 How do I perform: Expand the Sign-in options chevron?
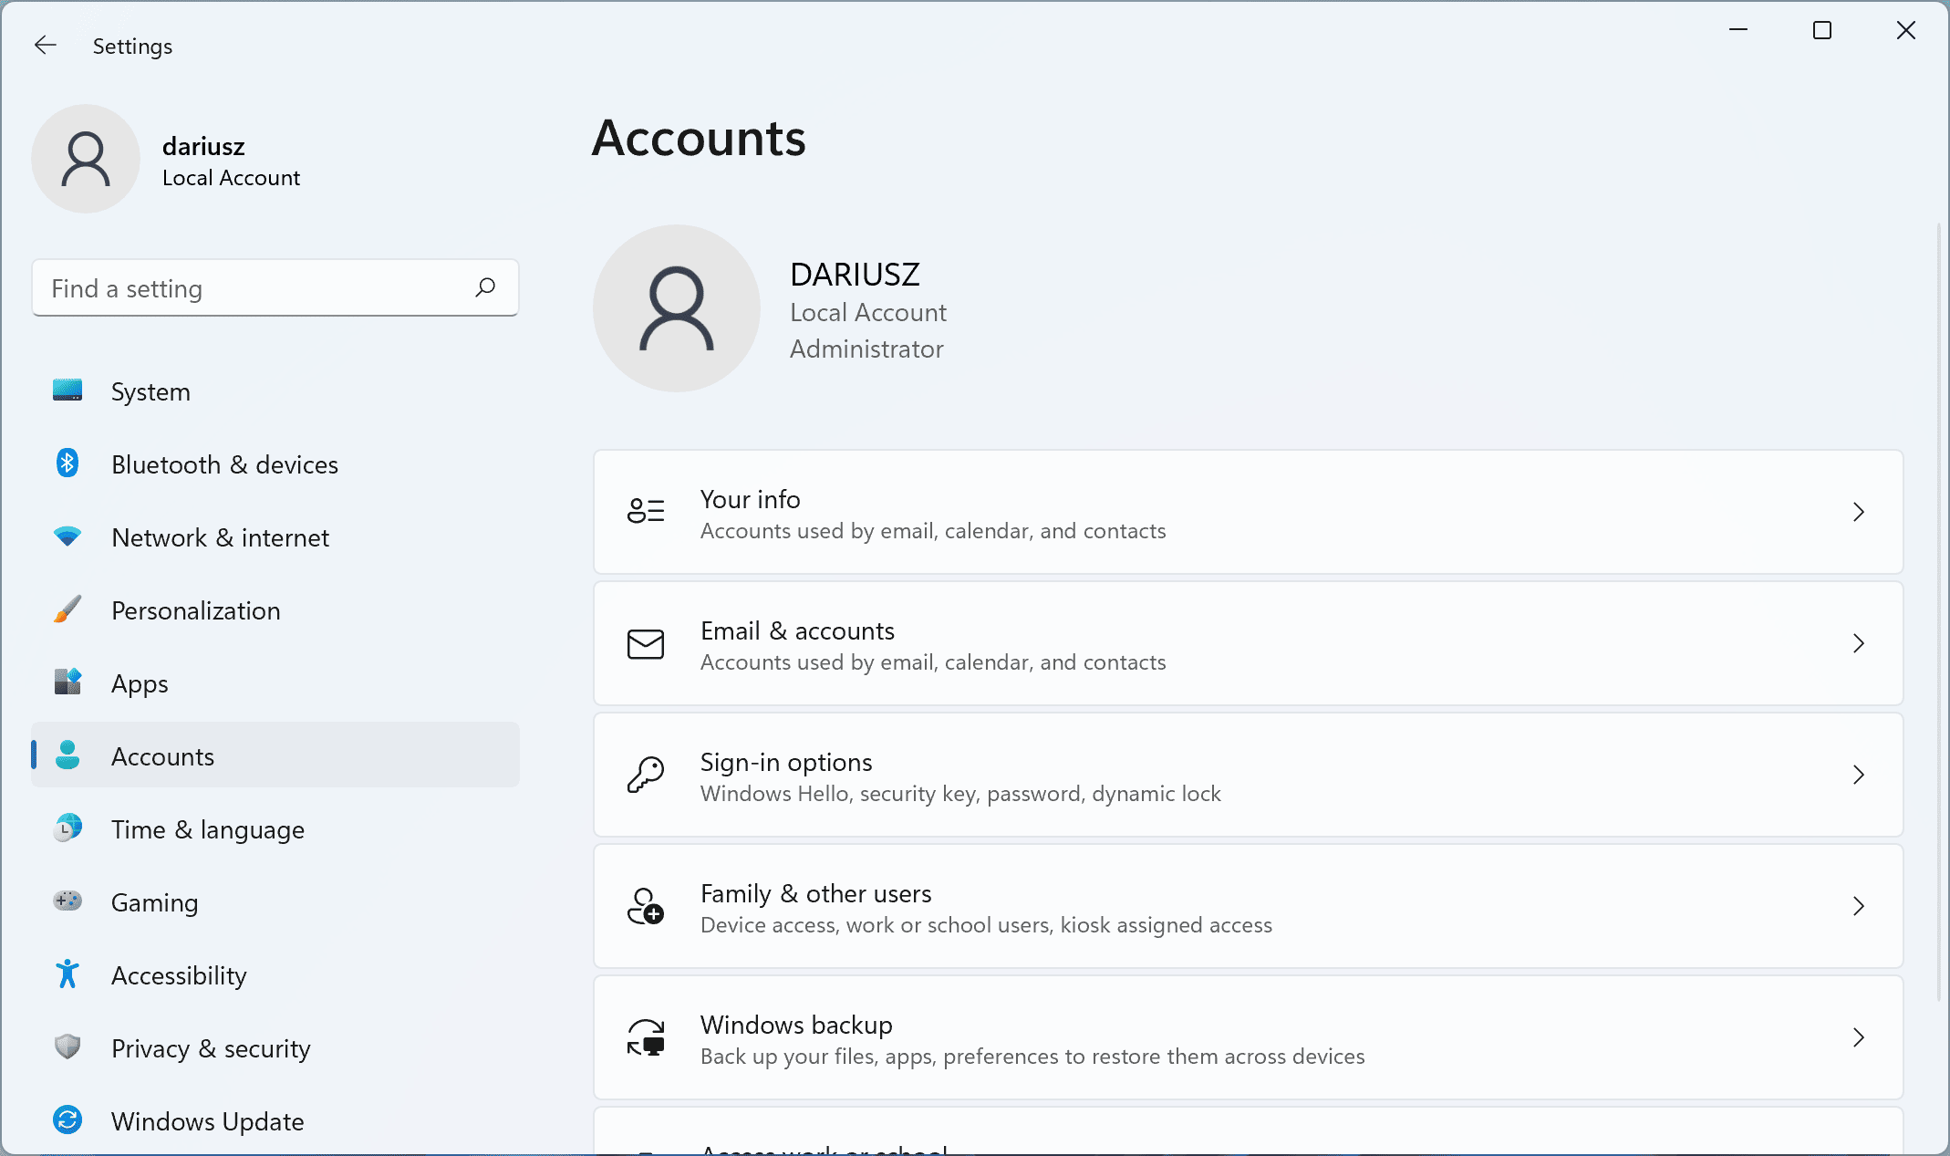1858,775
